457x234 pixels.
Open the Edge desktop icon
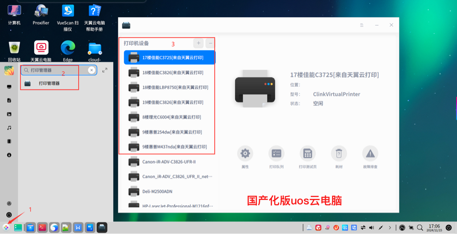pyautogui.click(x=68, y=51)
